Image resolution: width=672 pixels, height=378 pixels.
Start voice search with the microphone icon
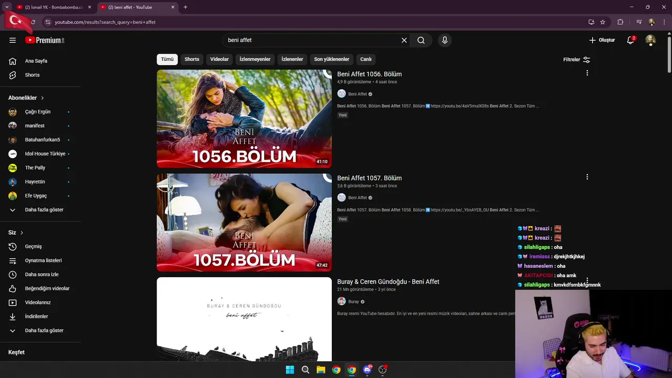tap(445, 40)
